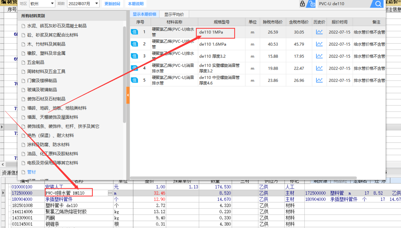Click the PVC-U de110 search field
401x228 pixels.
pyautogui.click(x=344, y=4)
